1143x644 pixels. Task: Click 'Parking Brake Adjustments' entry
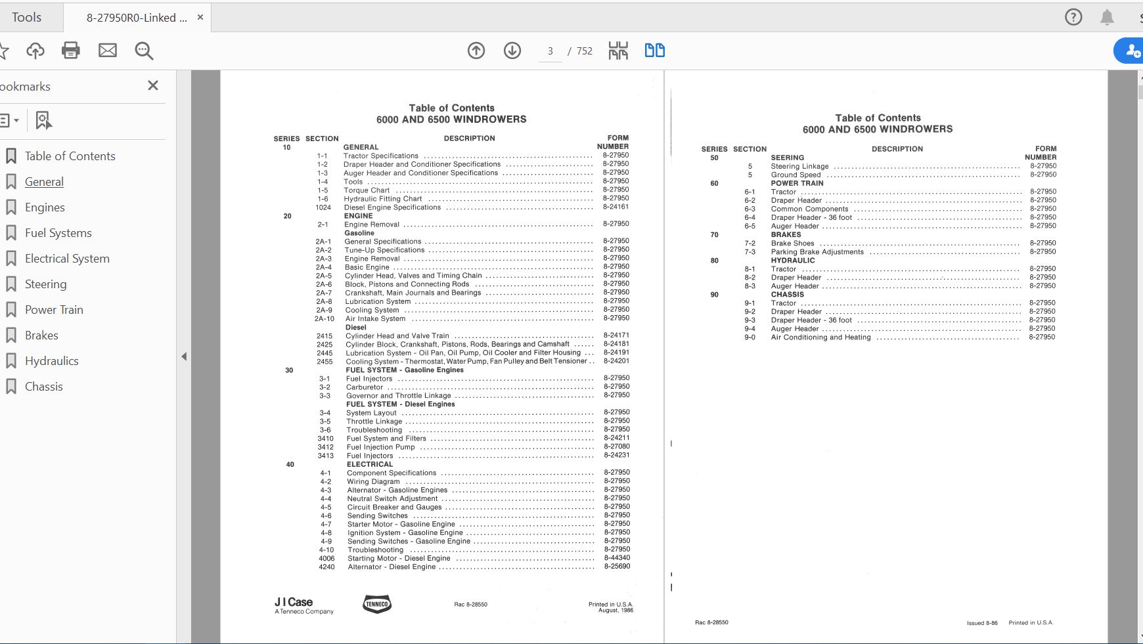817,252
